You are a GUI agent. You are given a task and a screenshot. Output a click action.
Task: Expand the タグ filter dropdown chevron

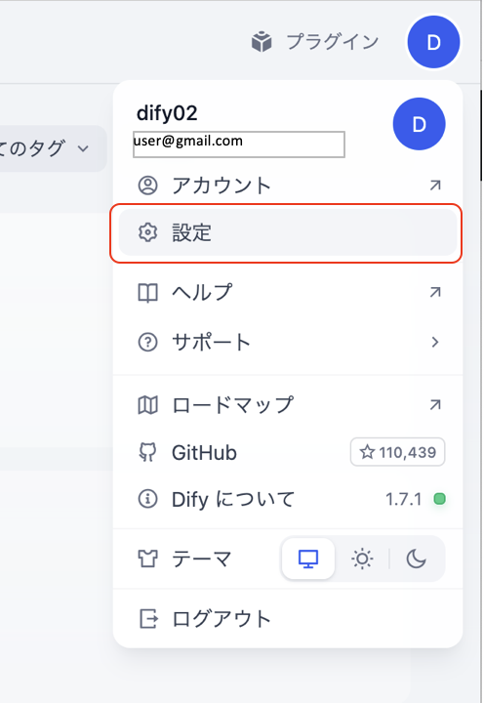point(83,148)
